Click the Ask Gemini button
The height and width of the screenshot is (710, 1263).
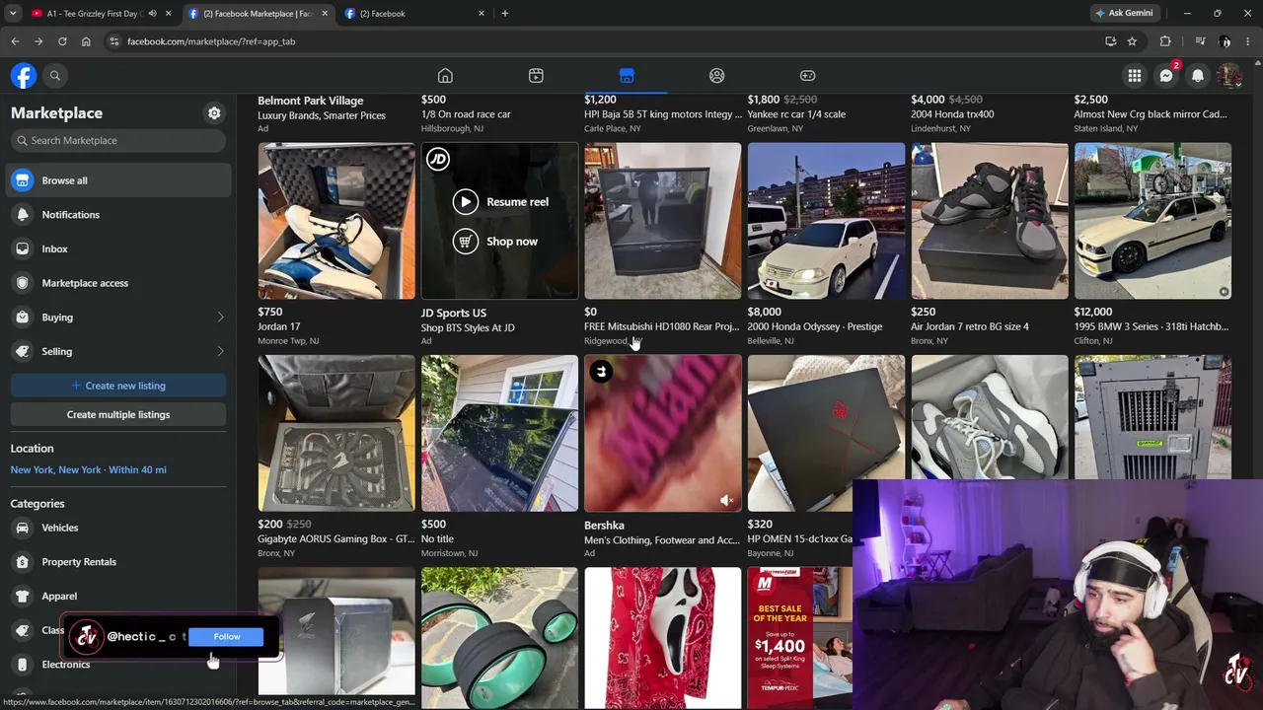coord(1123,14)
